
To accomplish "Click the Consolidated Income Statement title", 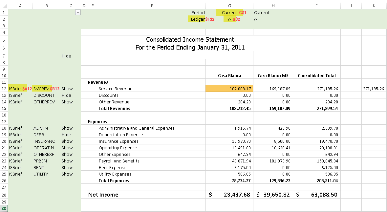I will click(190, 40).
